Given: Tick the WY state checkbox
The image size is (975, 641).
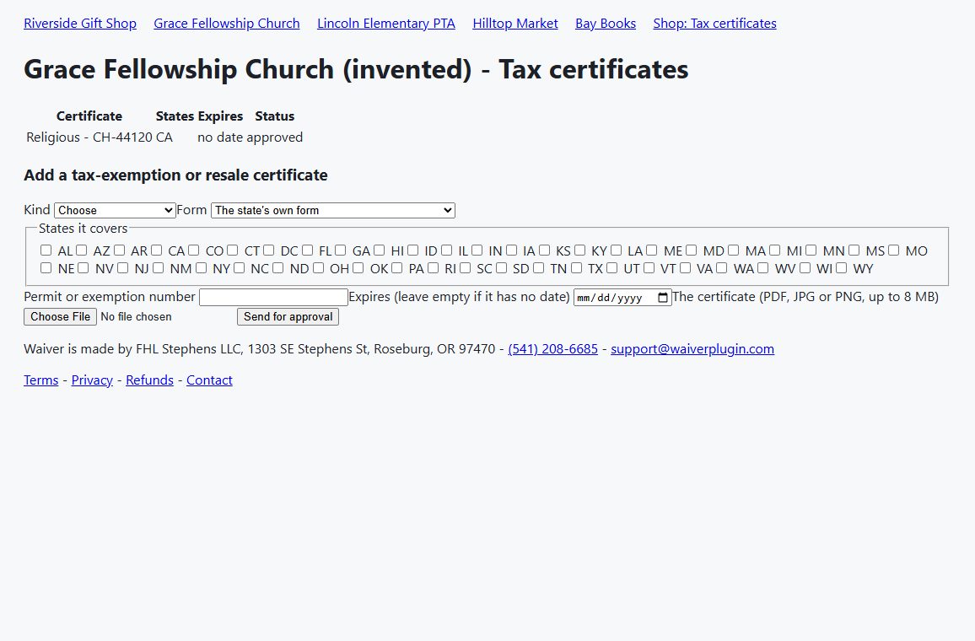Looking at the screenshot, I should 841,268.
